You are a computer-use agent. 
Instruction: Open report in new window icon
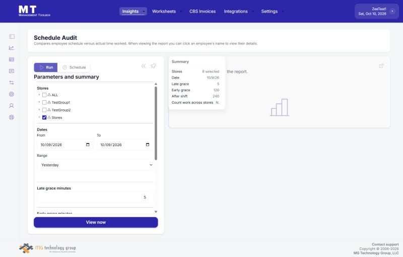pos(381,66)
